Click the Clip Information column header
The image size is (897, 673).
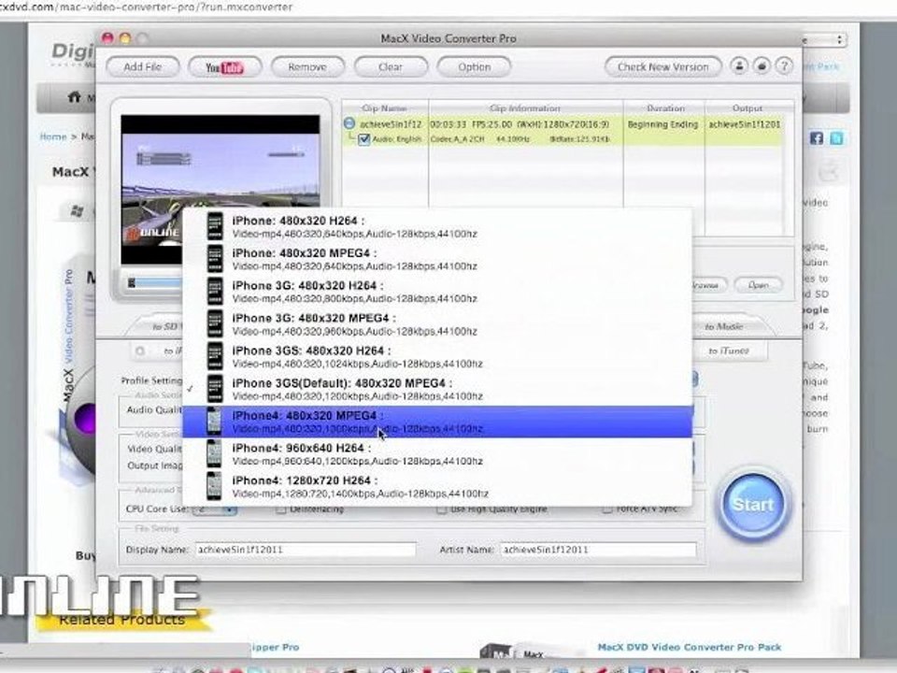click(525, 108)
